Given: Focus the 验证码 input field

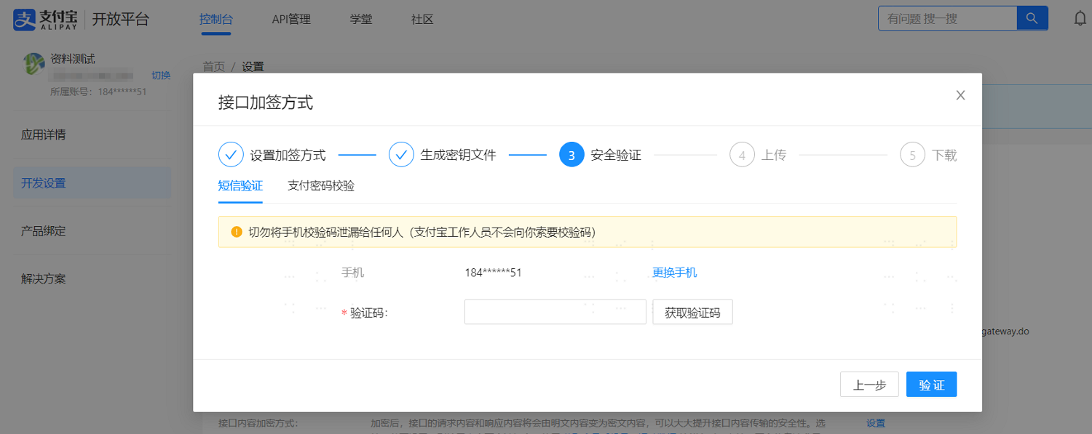Looking at the screenshot, I should pos(555,312).
